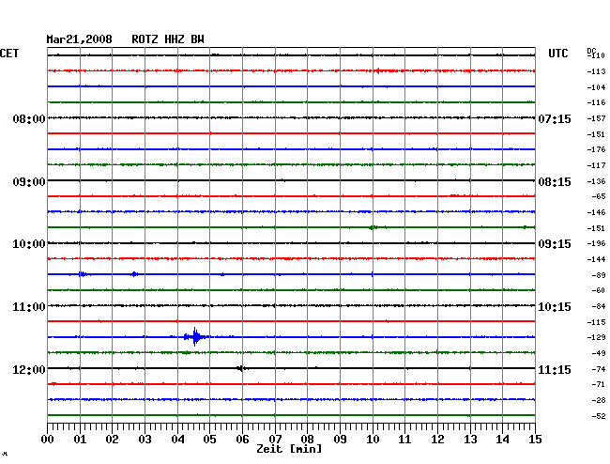
Task: Select minute 03 on the time axis
Action: click(x=145, y=440)
